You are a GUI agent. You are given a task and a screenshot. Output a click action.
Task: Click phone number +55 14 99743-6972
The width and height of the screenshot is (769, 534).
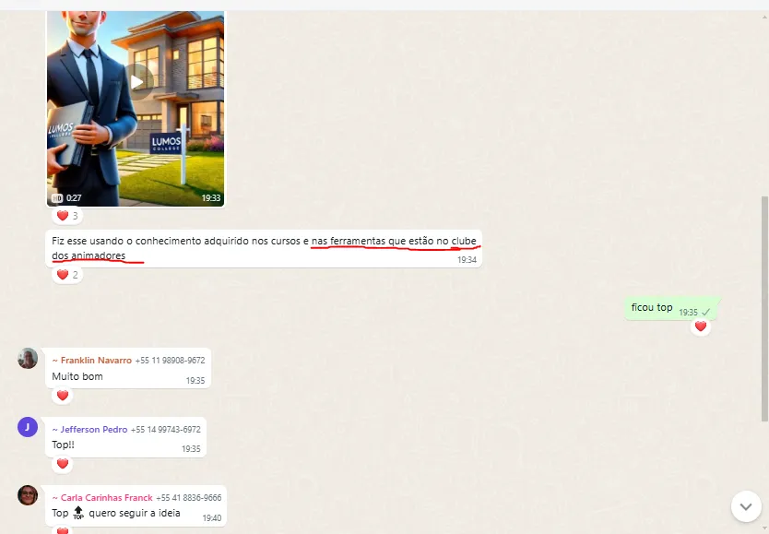coord(166,430)
